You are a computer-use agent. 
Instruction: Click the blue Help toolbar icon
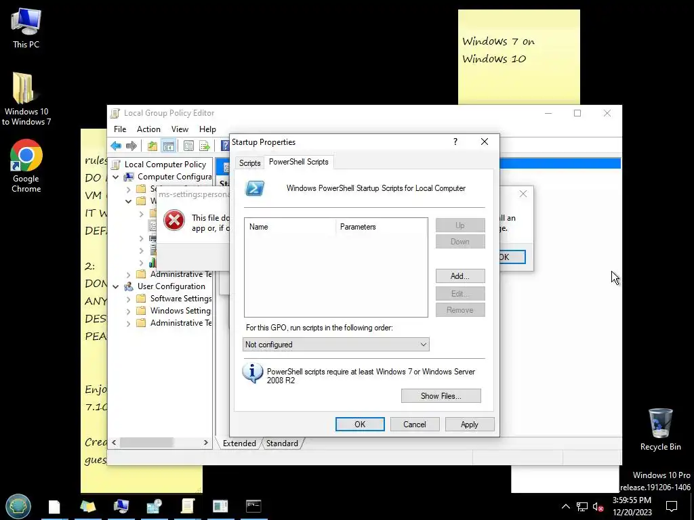coord(225,146)
